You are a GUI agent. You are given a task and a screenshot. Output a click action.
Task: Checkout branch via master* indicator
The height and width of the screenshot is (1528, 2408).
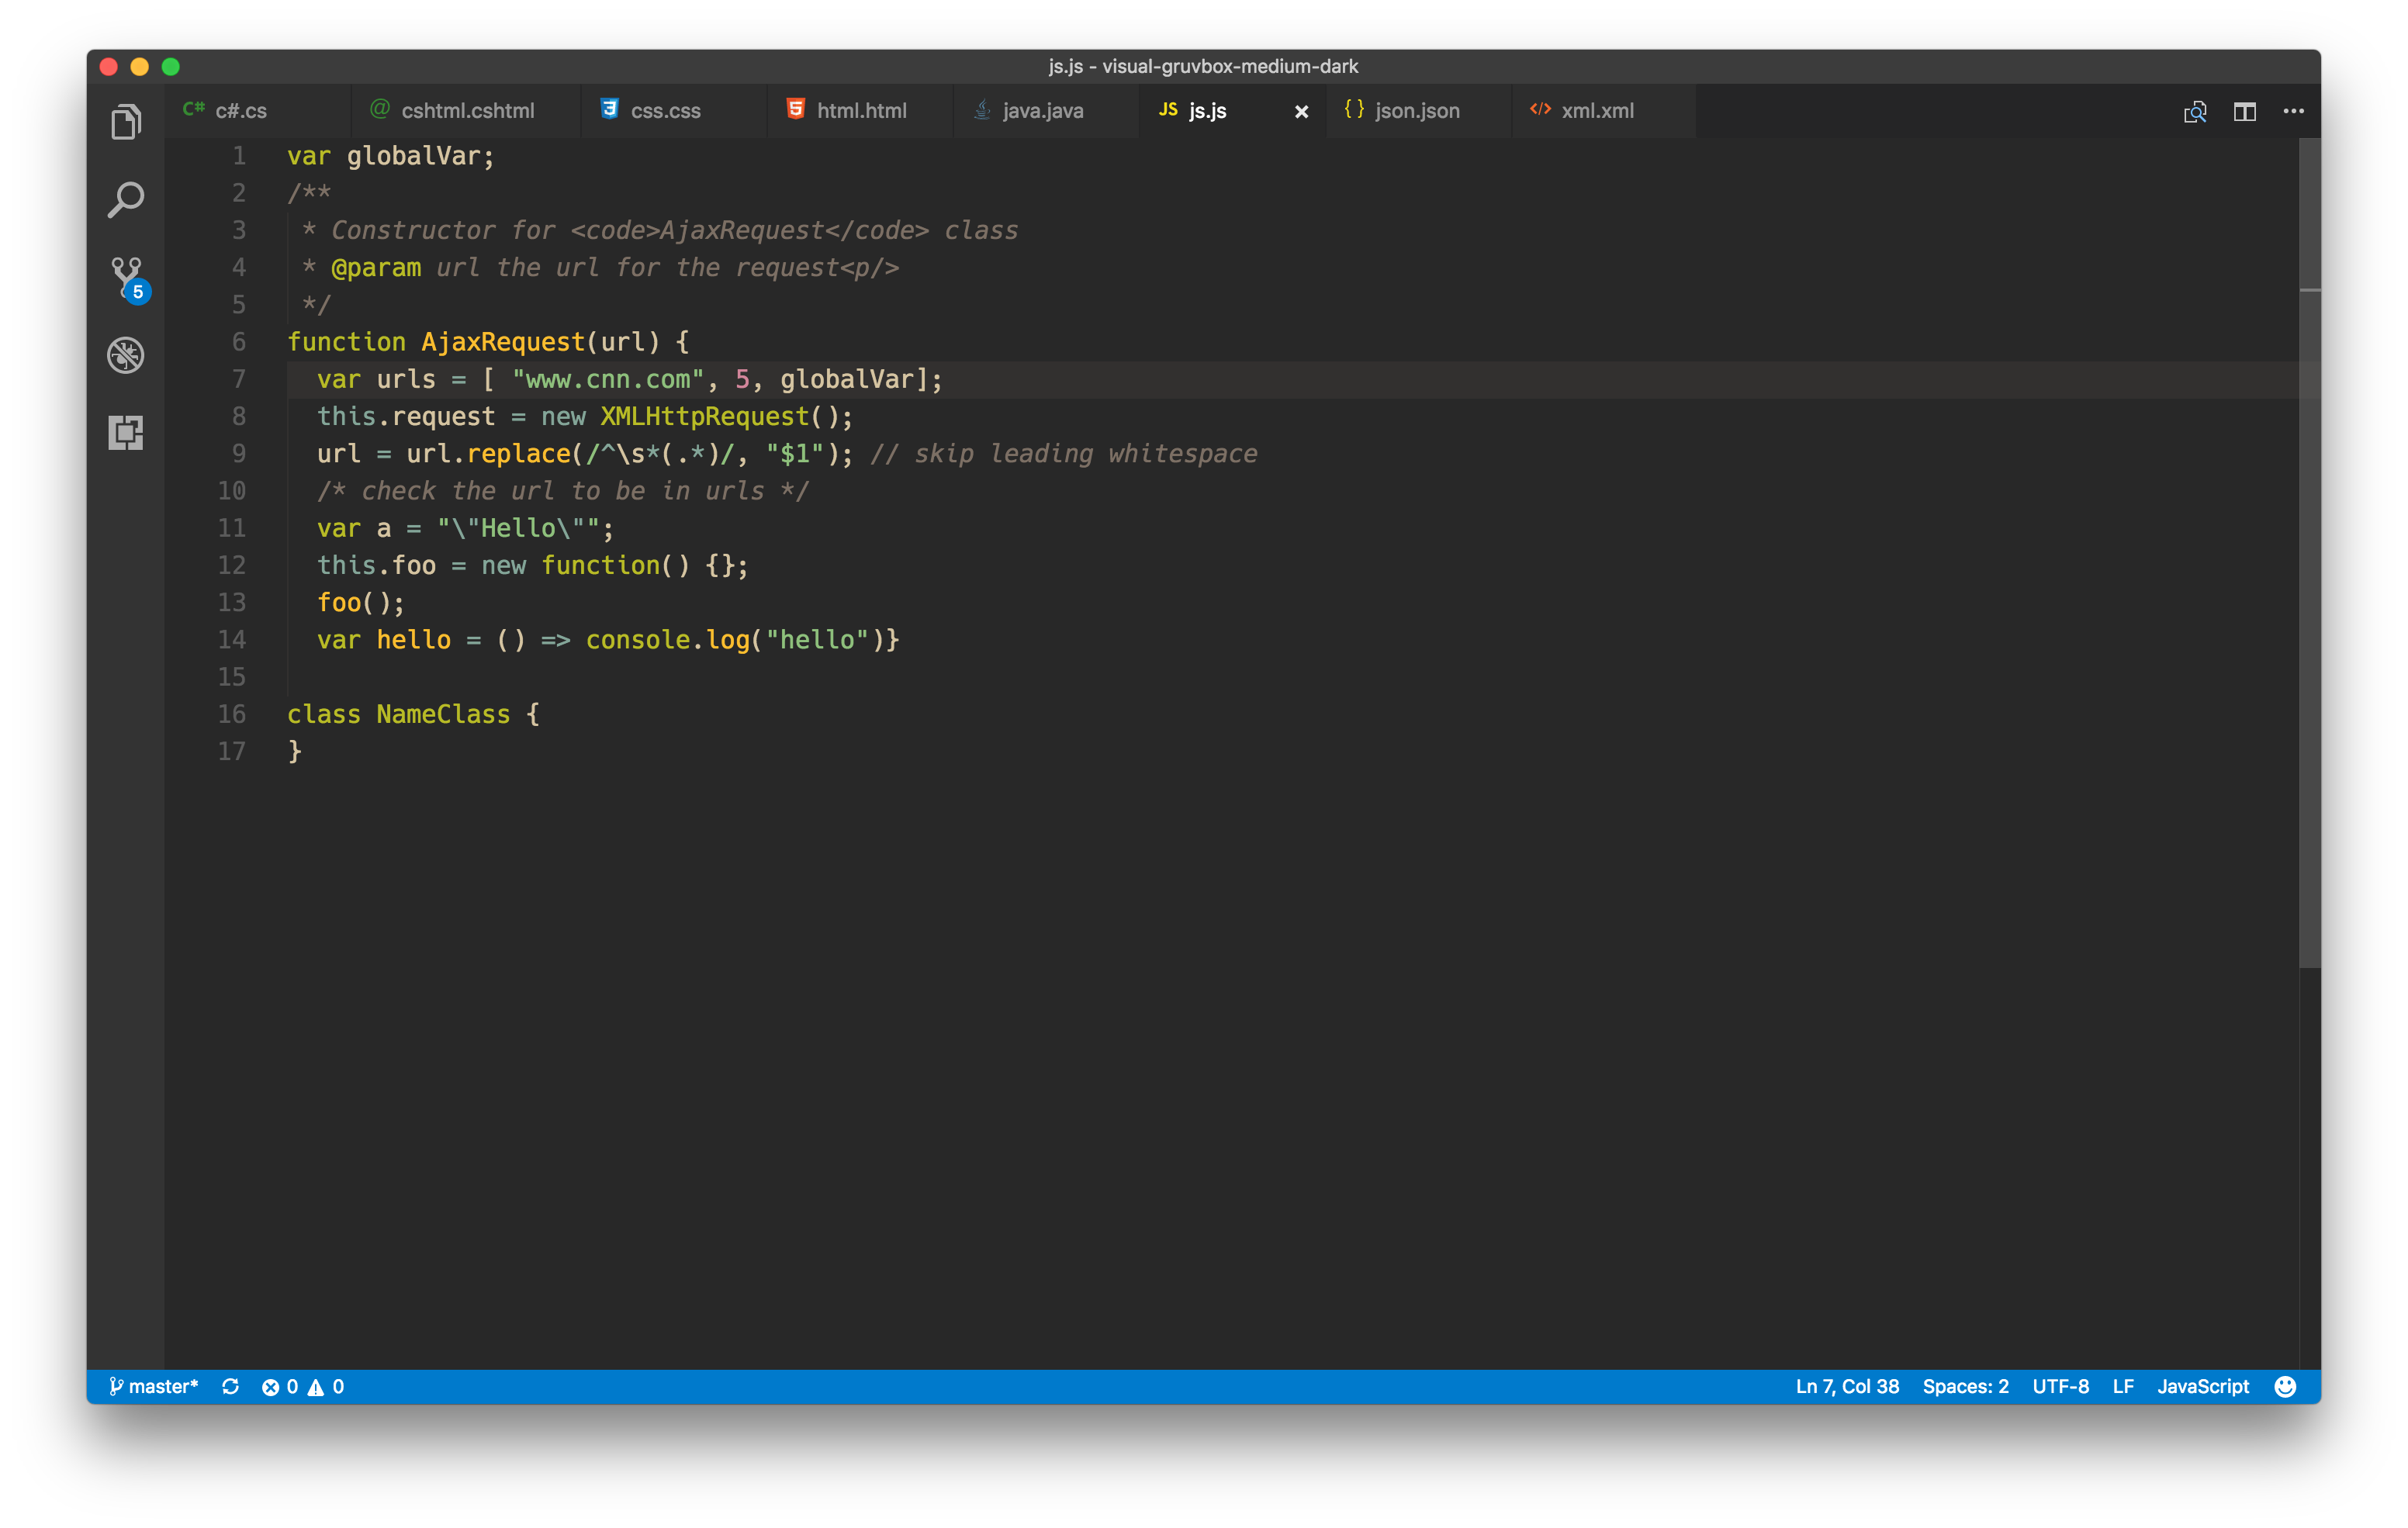pos(154,1386)
